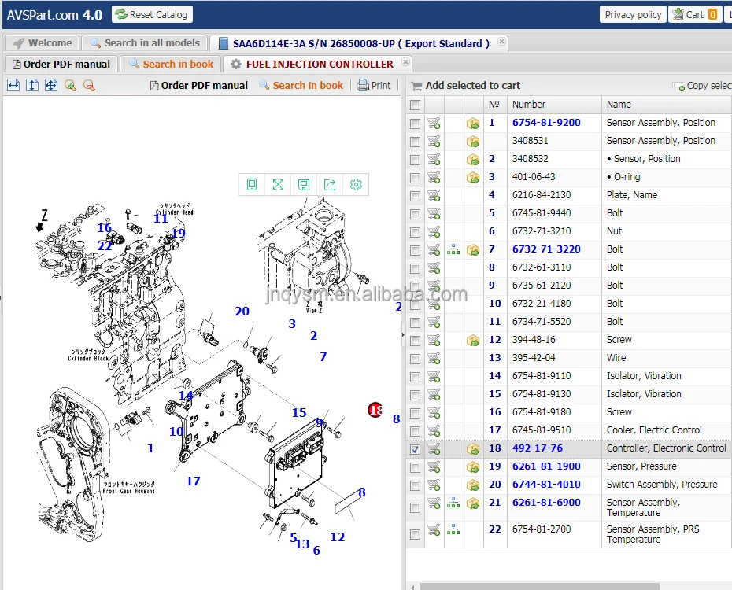Click cart icon for part 6754-81-9200
The height and width of the screenshot is (590, 732).
(x=434, y=123)
